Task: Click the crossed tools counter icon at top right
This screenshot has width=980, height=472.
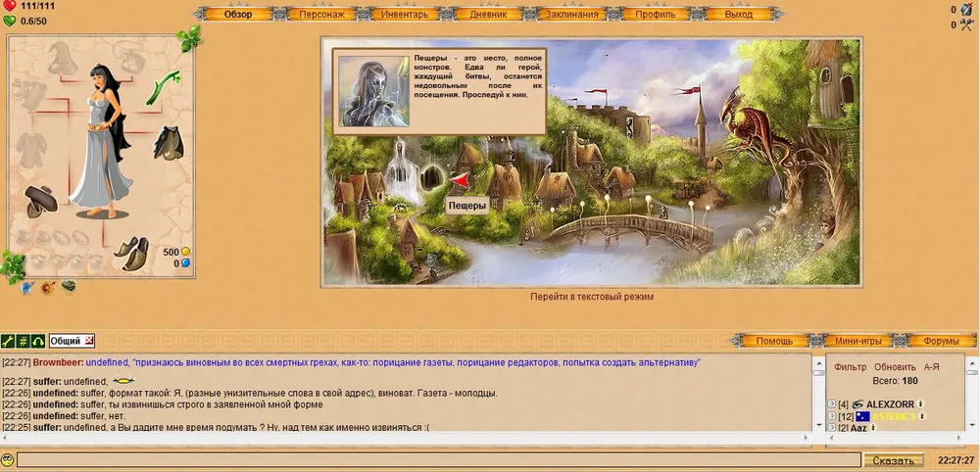Action: (x=967, y=25)
